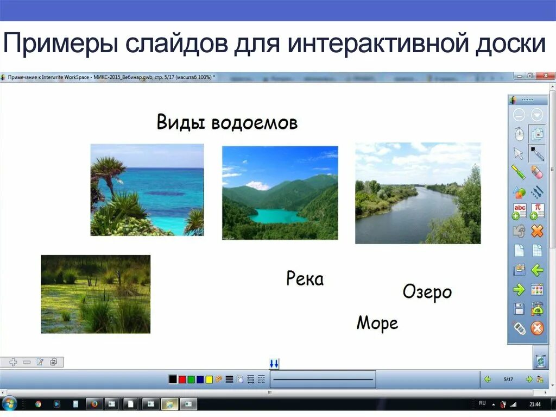Screen dimensions: 556x417
Task: Select the pen tool in toolbar
Action: click(537, 153)
